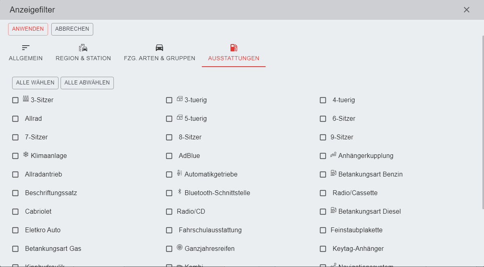Screen dimensions: 484x267
Task: Click the seat icon beside 3-Sitzer
Action: (26, 99)
